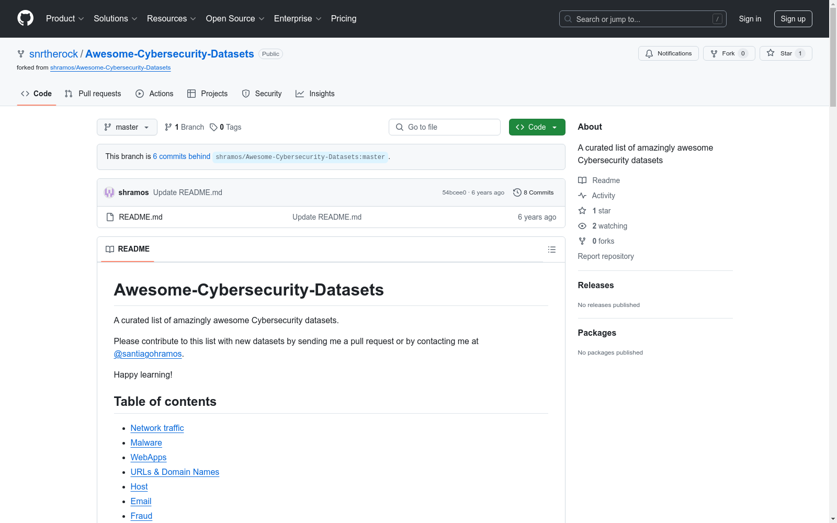Expand the Product menu
Screen dimensions: 837x523
[x=65, y=19]
